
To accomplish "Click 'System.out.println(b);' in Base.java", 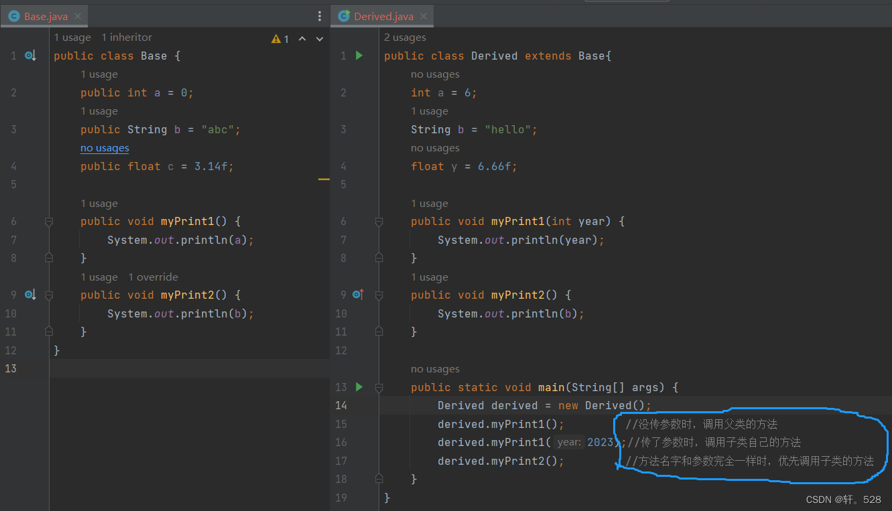I will coord(181,313).
